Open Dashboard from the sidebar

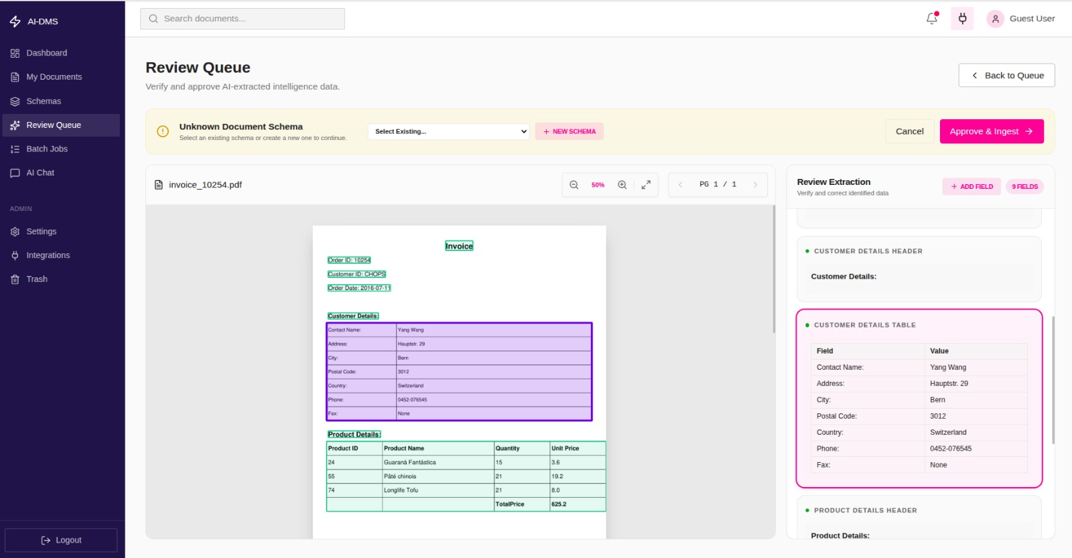(61, 53)
